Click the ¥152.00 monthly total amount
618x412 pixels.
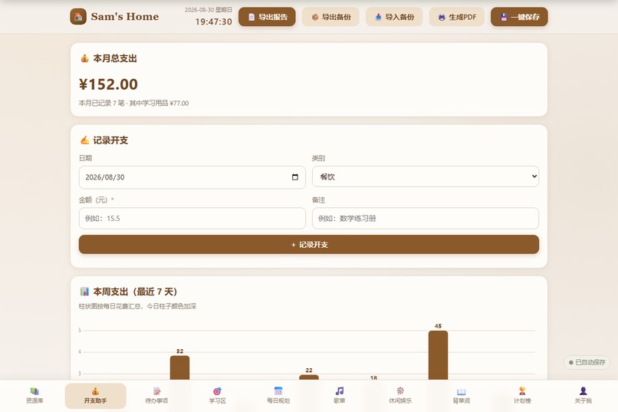point(108,84)
